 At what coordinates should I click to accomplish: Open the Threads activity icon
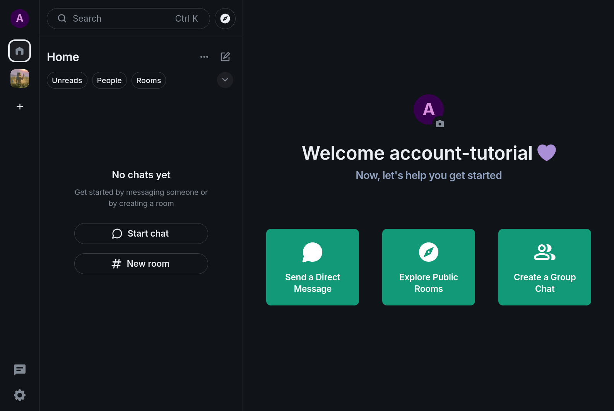(x=20, y=370)
